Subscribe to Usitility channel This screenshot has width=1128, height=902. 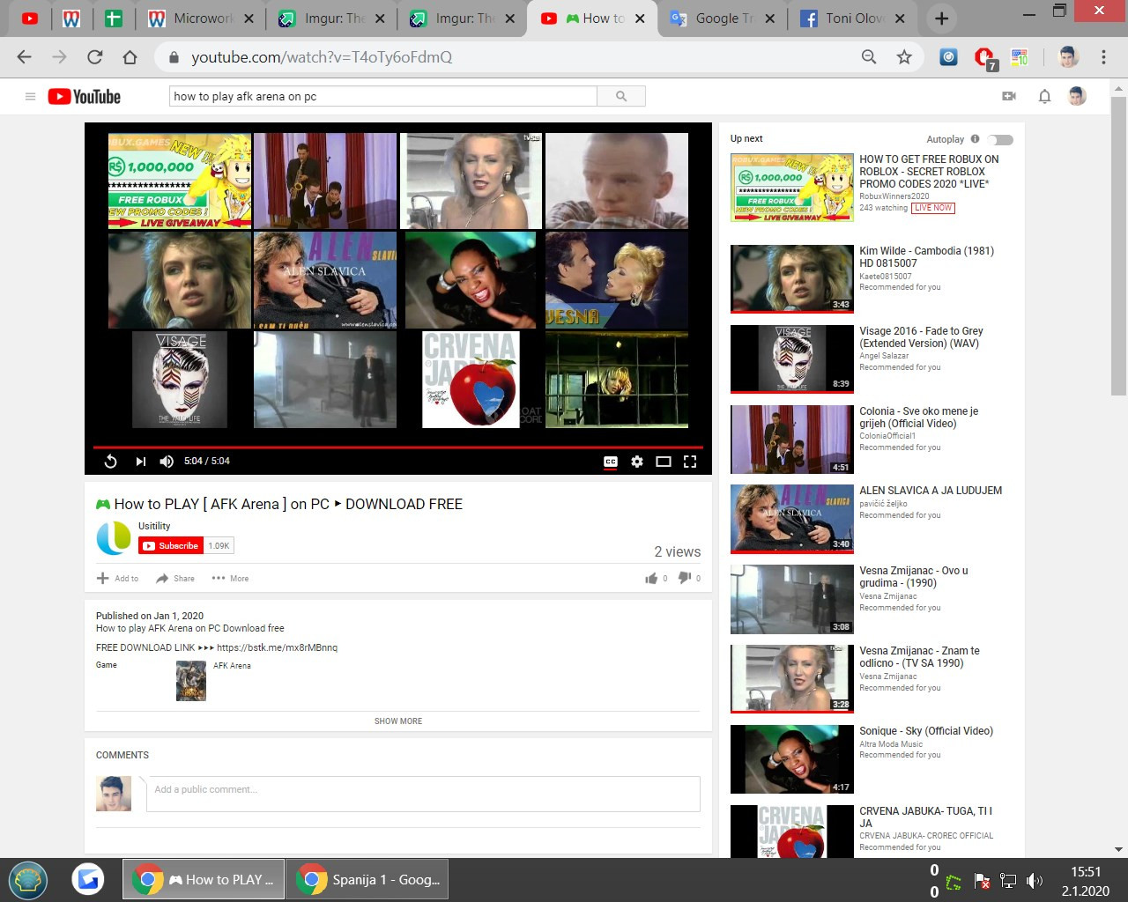(171, 546)
